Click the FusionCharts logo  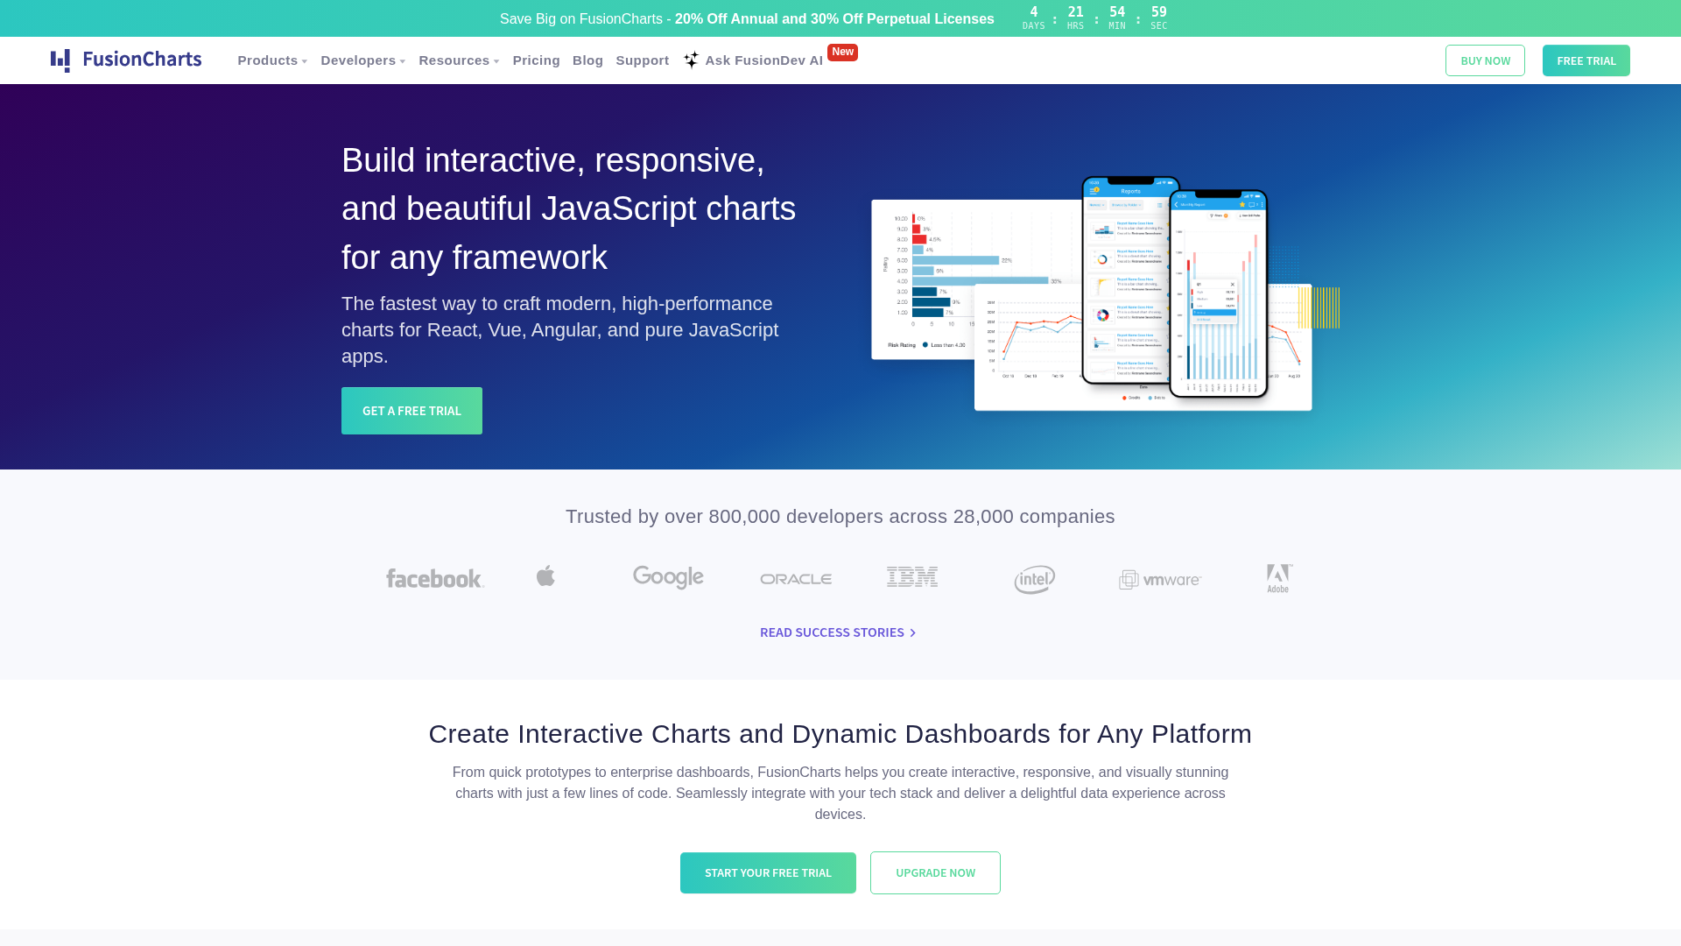126,60
